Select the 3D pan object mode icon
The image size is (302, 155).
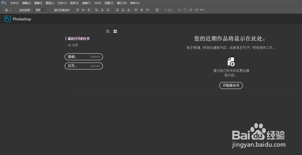(191, 10)
